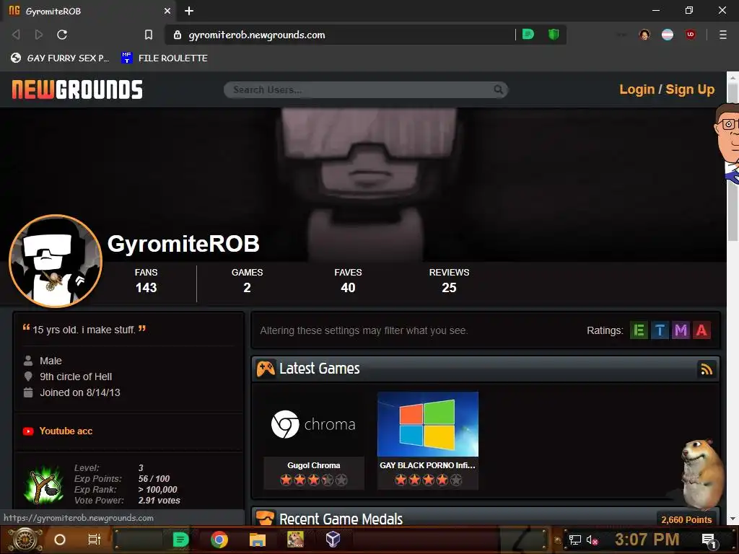Open the FILE ROULETTE bookmark
The width and height of the screenshot is (739, 554).
[x=165, y=58]
